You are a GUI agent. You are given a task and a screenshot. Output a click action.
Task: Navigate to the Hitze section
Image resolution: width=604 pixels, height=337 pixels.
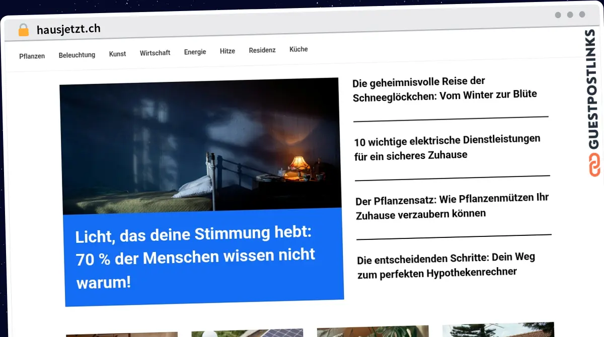coord(228,51)
